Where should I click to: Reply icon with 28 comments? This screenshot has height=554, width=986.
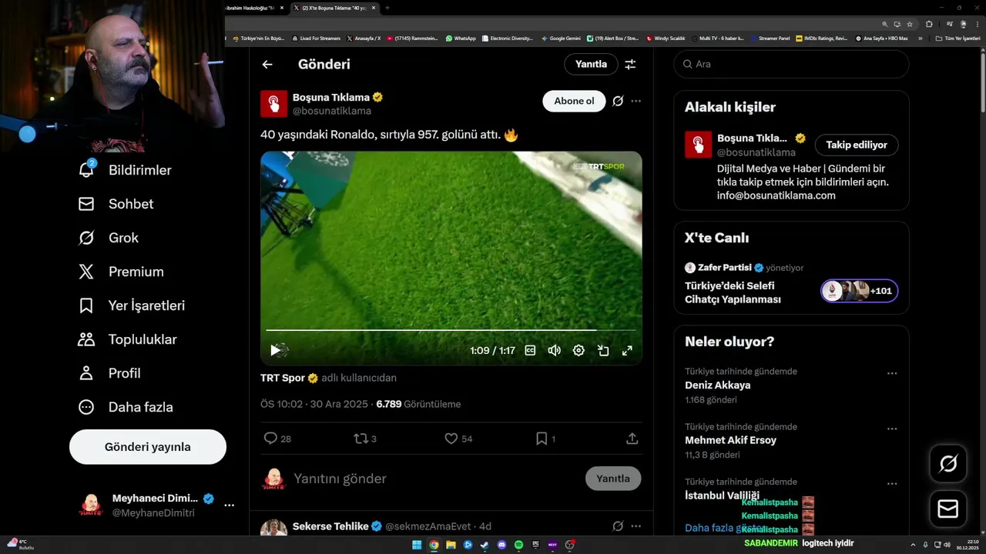pos(277,439)
